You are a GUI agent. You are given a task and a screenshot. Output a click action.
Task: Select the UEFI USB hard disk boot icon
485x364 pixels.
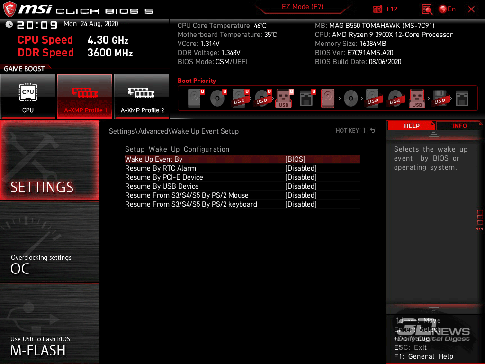click(241, 98)
